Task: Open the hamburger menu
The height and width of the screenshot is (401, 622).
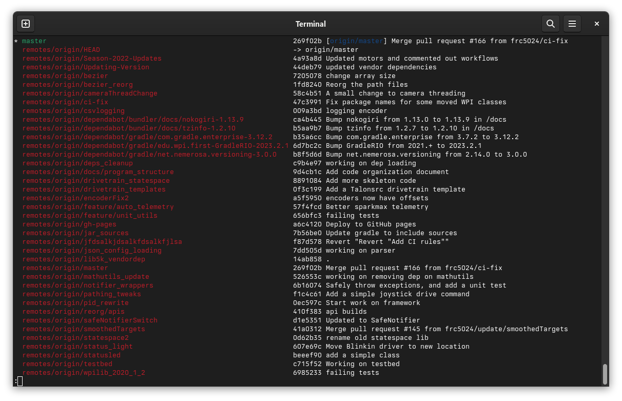Action: [572, 24]
